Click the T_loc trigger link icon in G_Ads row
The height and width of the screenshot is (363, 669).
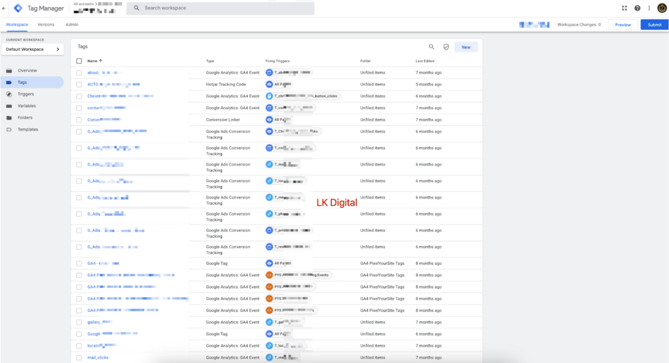tap(269, 181)
